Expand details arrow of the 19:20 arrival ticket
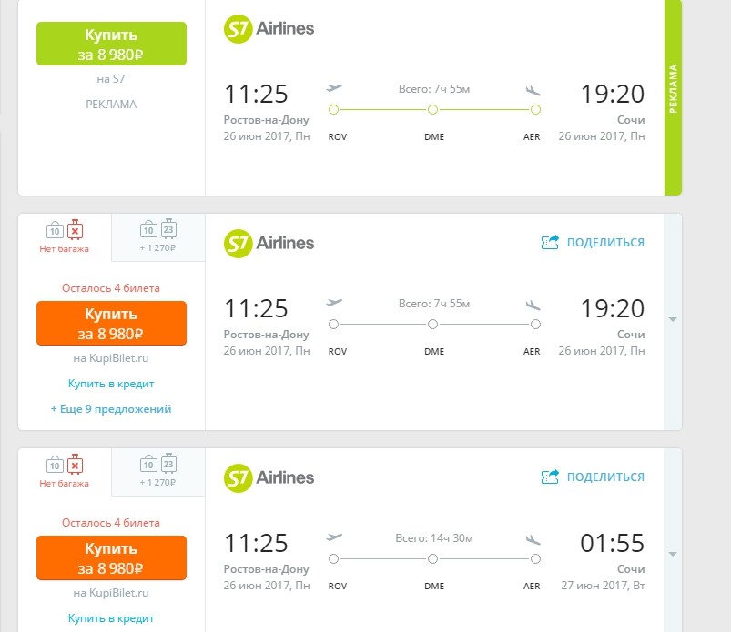Screen dimensions: 731x632 coord(673,319)
